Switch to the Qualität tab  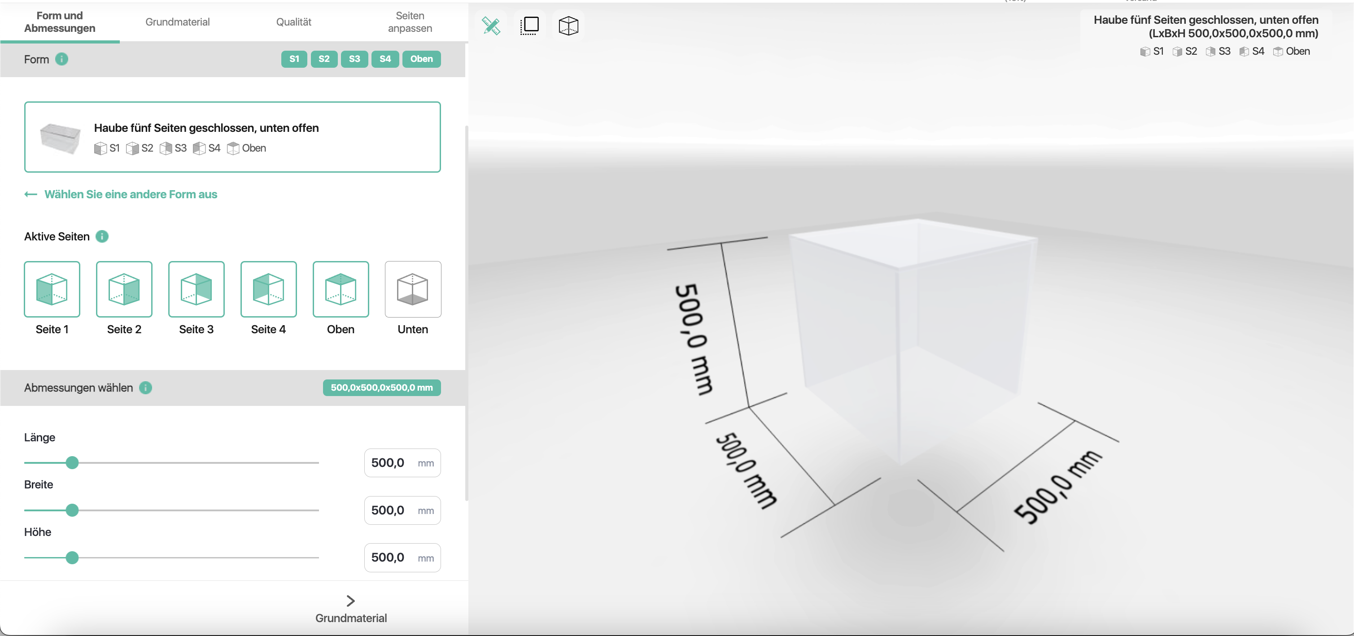click(293, 22)
